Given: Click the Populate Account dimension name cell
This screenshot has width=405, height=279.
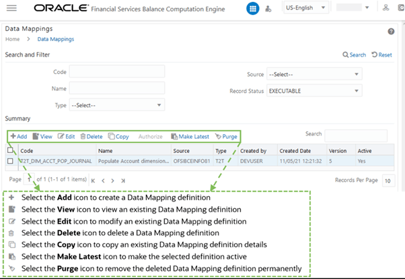Looking at the screenshot, I should pyautogui.click(x=133, y=161).
